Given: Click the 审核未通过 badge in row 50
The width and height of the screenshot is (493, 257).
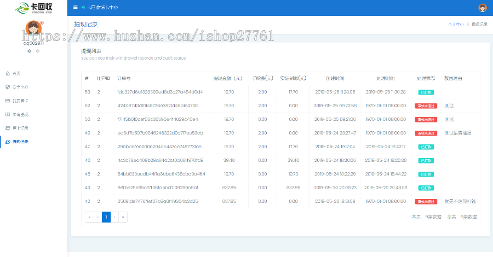Looking at the screenshot, I should pyautogui.click(x=426, y=120).
